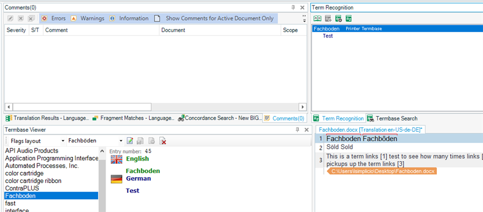Image resolution: width=483 pixels, height=212 pixels.
Task: Click the Save entry icon
Action: (x=140, y=141)
